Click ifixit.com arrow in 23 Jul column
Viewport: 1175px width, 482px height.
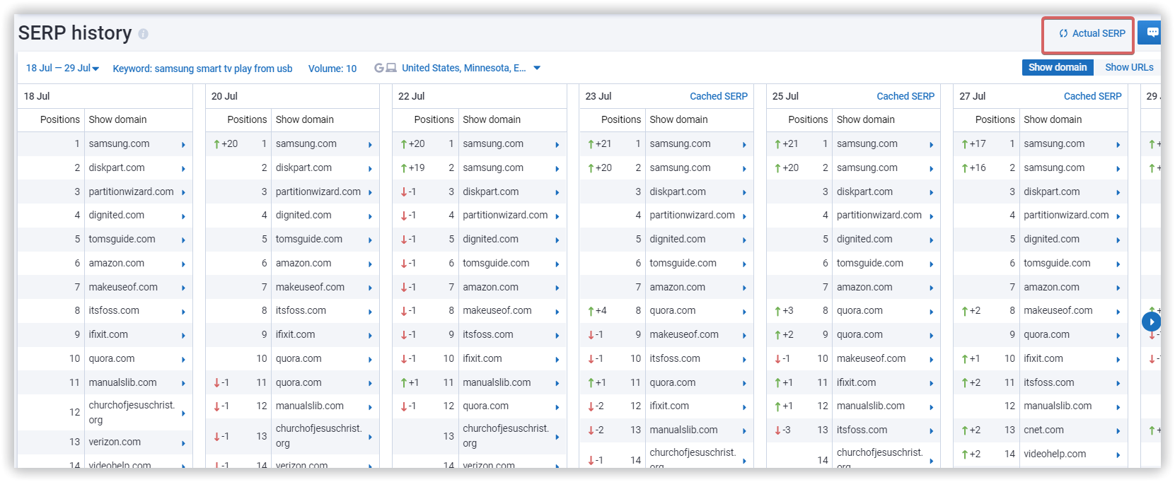click(x=744, y=407)
